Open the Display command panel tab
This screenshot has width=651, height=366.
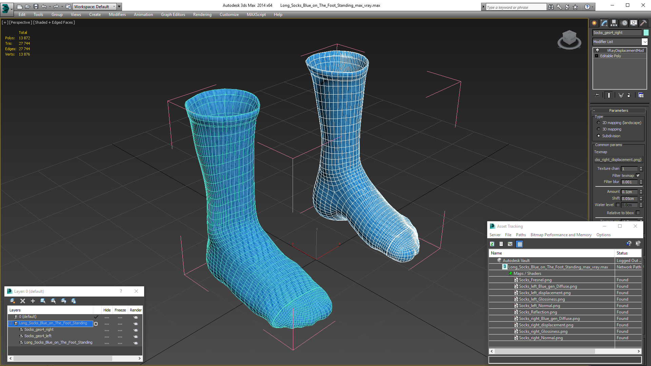click(x=634, y=23)
